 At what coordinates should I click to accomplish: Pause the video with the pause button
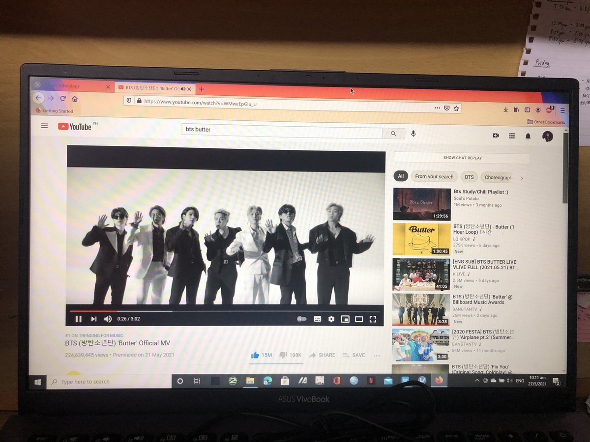[x=78, y=319]
